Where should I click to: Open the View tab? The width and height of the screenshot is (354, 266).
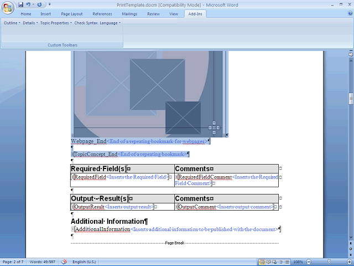click(x=174, y=14)
